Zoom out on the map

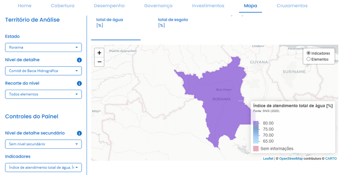[x=99, y=62]
